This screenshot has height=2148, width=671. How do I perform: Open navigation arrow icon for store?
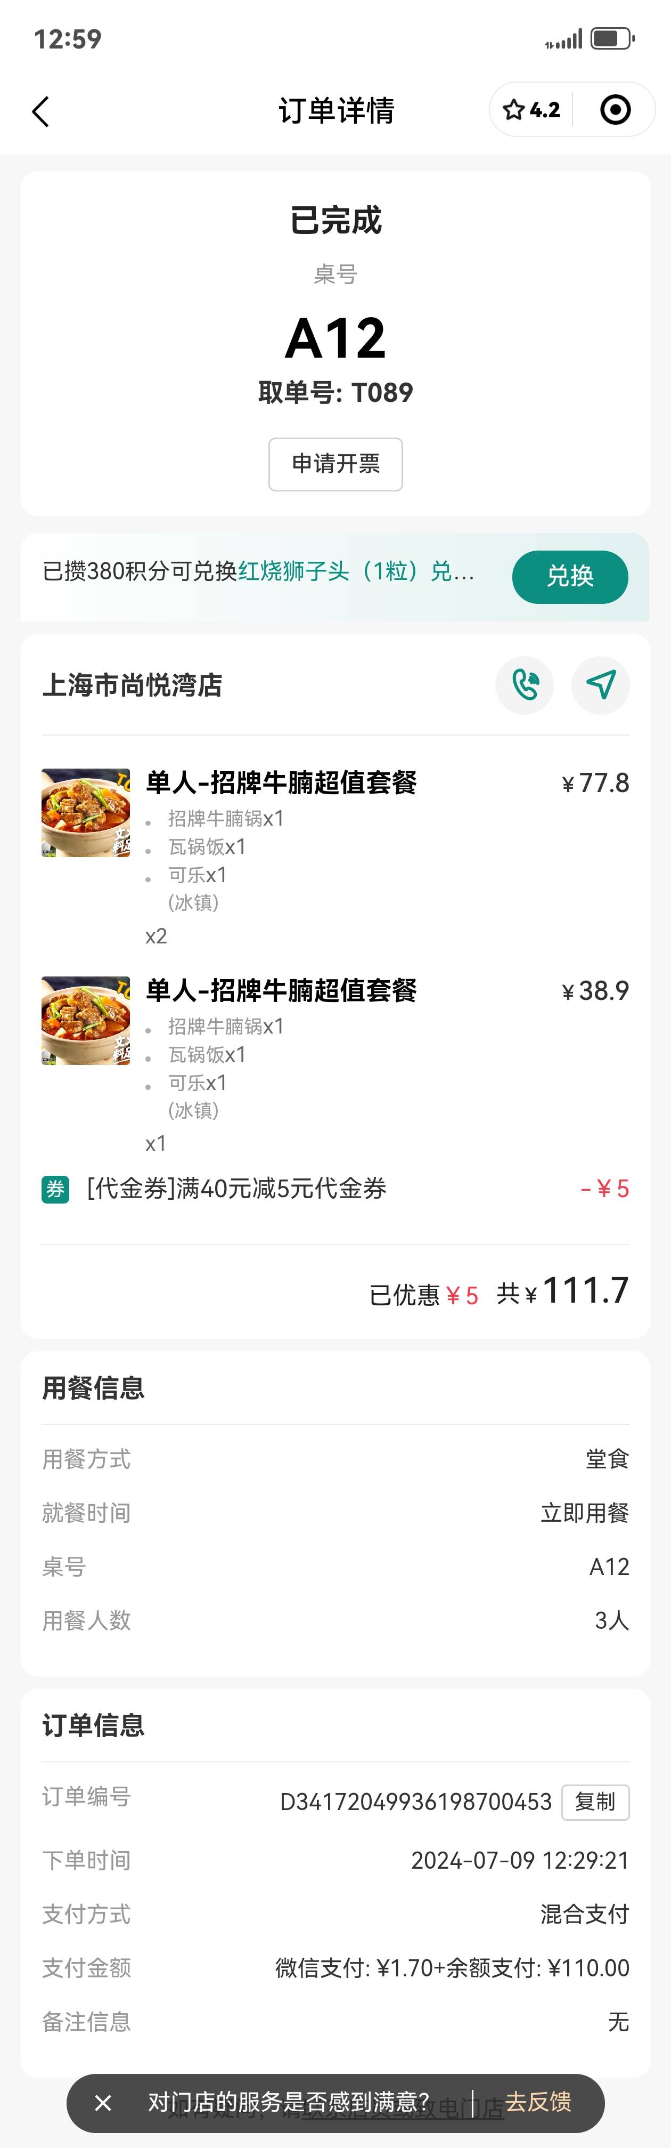[x=600, y=685]
